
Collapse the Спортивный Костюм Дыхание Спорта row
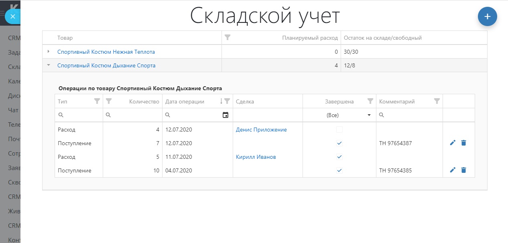49,65
